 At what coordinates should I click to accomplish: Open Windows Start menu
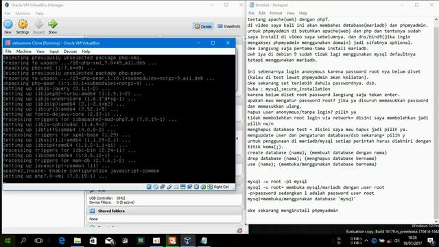click(x=8, y=241)
